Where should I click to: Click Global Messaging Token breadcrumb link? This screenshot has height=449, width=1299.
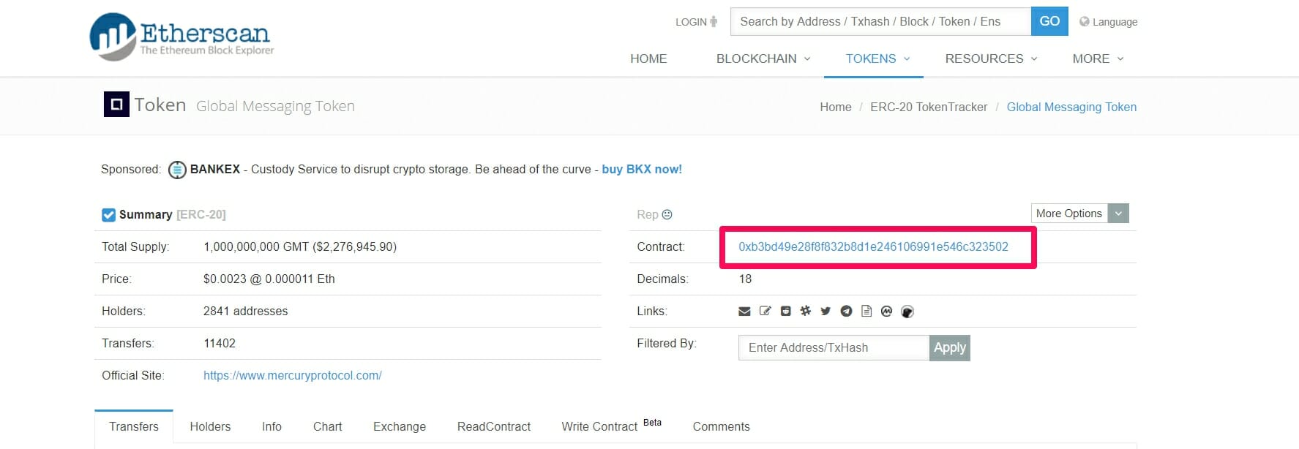[x=1071, y=107]
